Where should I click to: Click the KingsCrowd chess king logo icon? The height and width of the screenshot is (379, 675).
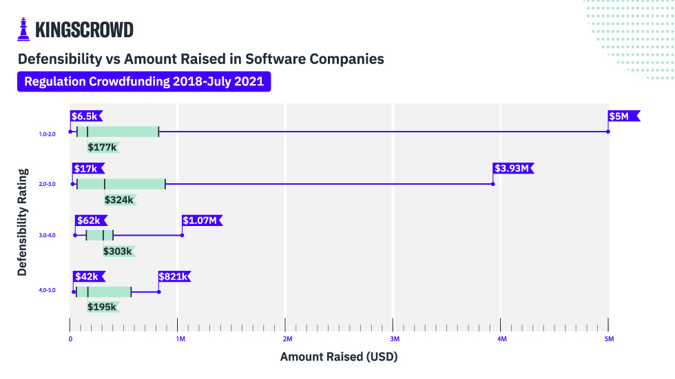23,30
